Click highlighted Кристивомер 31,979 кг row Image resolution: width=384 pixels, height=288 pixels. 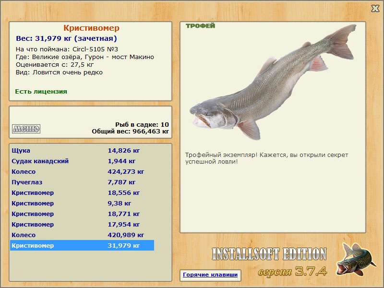pyautogui.click(x=82, y=245)
